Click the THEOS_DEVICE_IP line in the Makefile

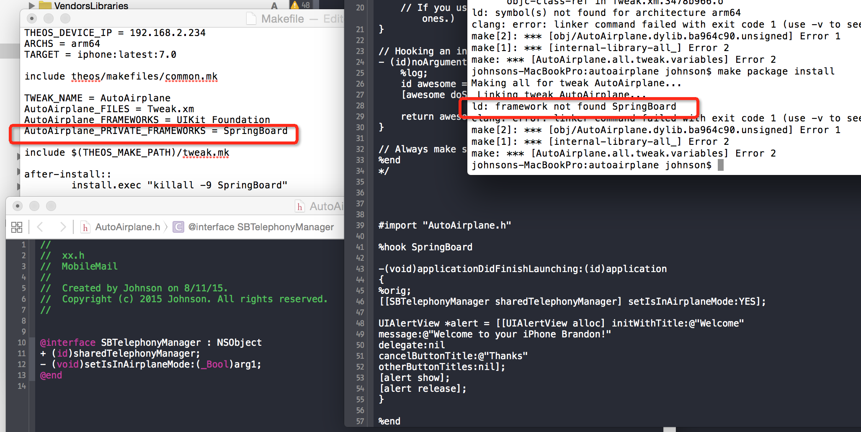coord(115,33)
